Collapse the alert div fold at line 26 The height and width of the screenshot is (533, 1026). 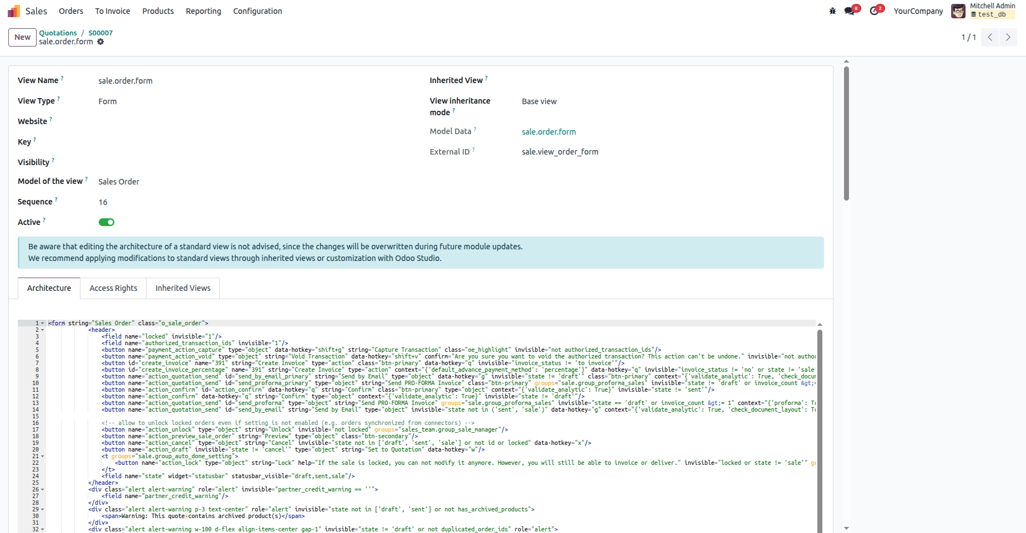(43, 489)
